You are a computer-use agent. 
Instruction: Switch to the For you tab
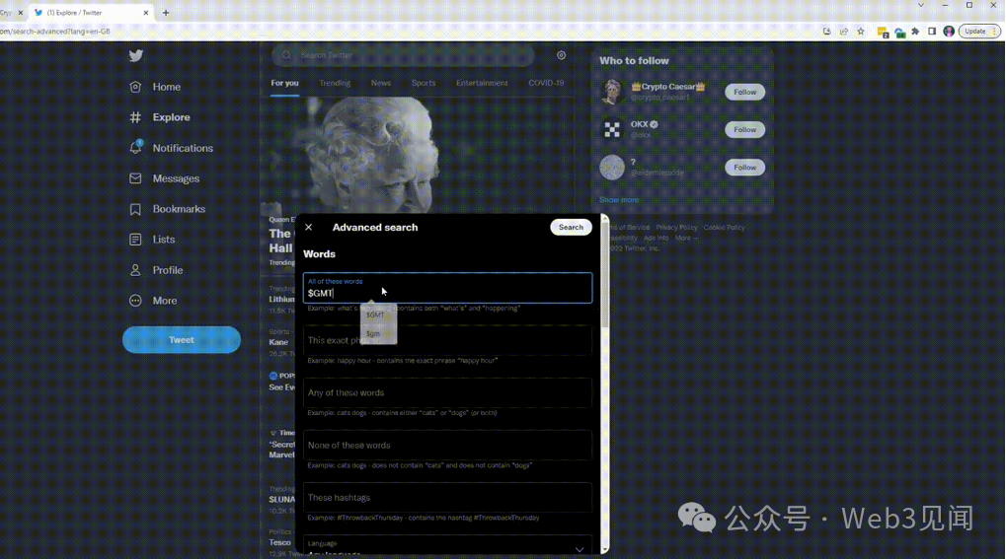(x=285, y=83)
